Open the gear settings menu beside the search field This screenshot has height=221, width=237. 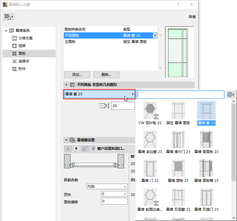(231, 94)
